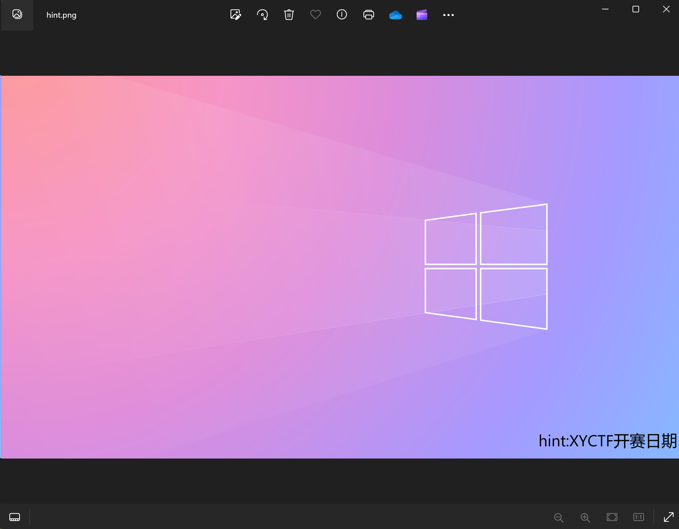
Task: Open the See more three-dots menu
Action: 449,15
